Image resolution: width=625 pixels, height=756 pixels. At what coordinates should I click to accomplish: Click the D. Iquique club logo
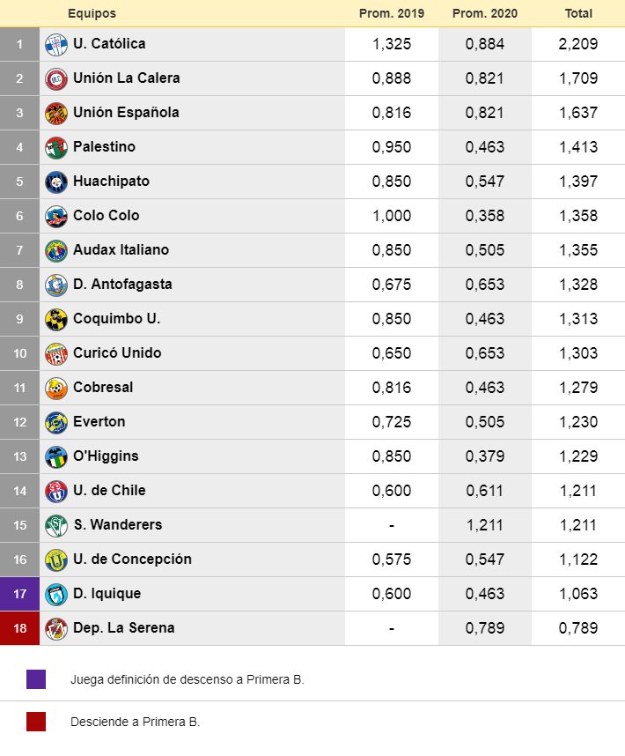[56, 594]
